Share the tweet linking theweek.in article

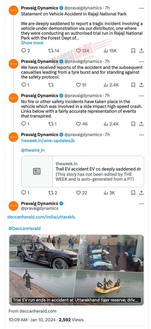pyautogui.click(x=141, y=193)
